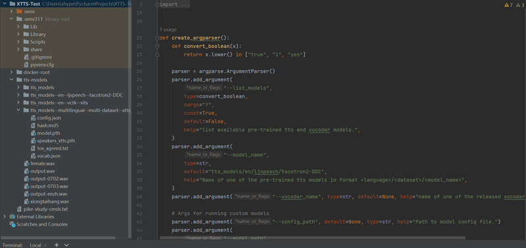Screen dimensions: 526x248
Task: Click the pyvenv.cfg file icon
Action: (x=26, y=64)
